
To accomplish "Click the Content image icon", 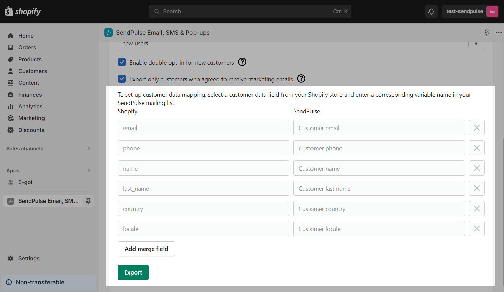I will (11, 83).
